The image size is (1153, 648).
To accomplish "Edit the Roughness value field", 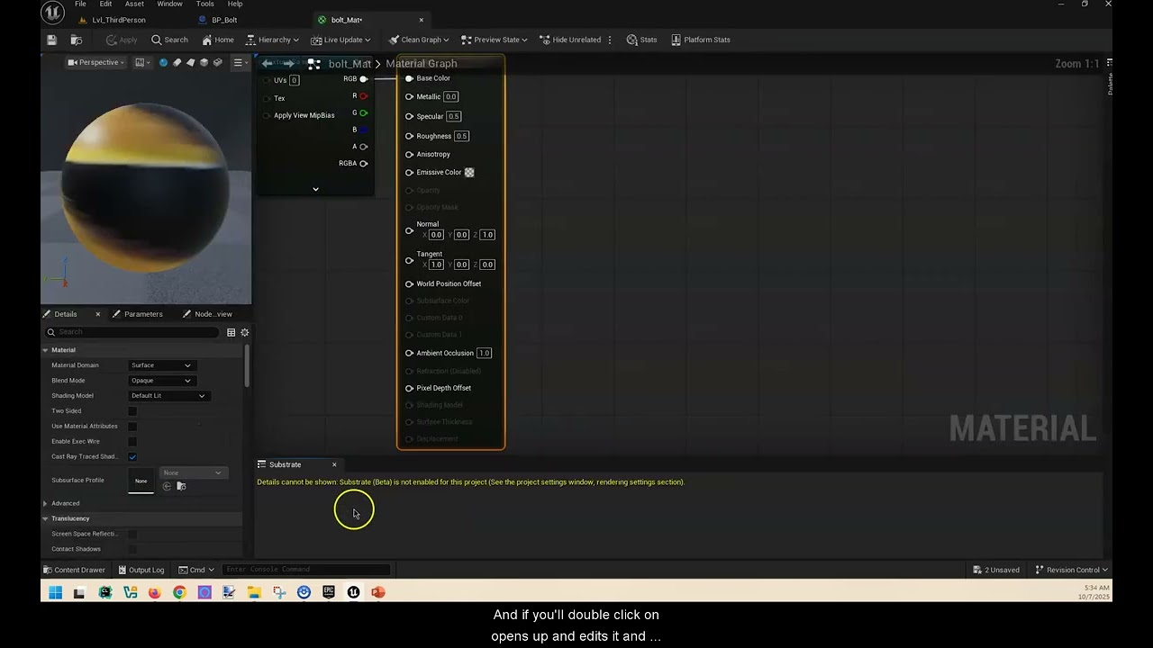I will tap(461, 136).
